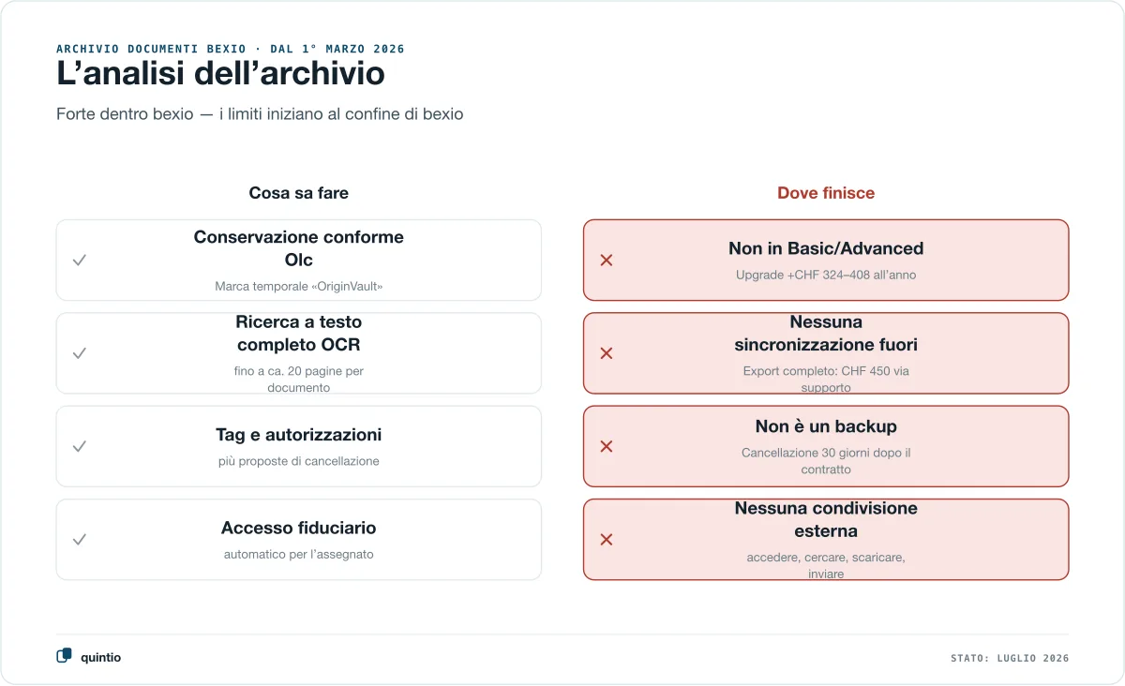Click the red X beside Non in Basic/Advanced
The image size is (1125, 686).
click(607, 260)
